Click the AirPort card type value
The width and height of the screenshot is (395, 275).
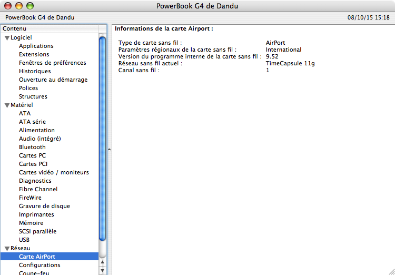(x=275, y=43)
